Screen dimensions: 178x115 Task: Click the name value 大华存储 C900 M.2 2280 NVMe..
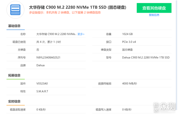pos(56,34)
